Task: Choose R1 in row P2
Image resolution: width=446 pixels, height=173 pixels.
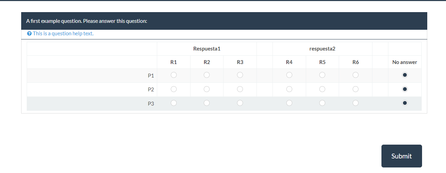Action: tap(174, 89)
